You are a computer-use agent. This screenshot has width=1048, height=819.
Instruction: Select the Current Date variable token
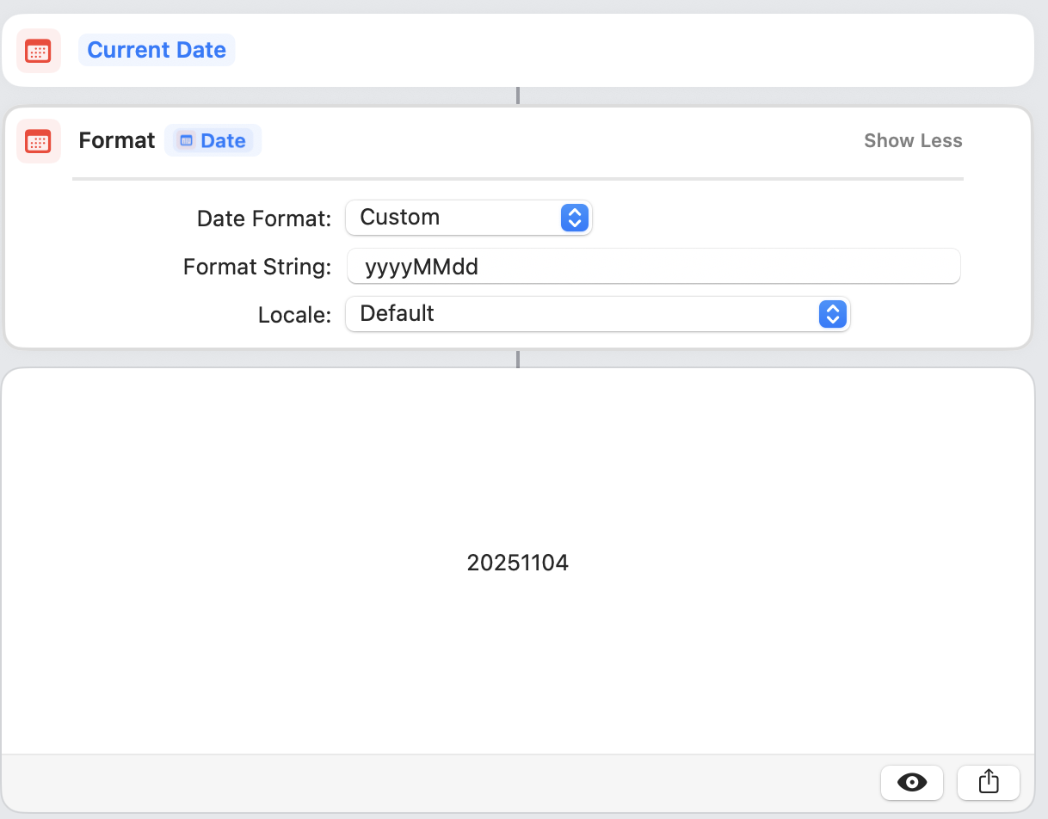click(x=157, y=50)
